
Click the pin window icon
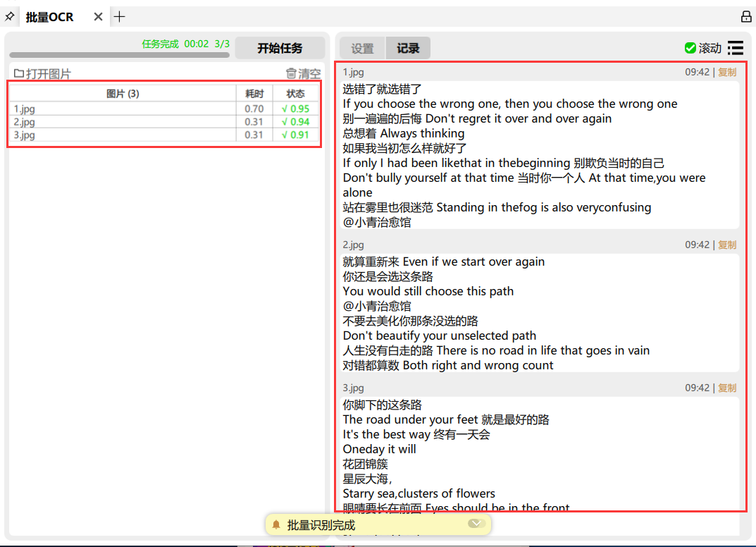[10, 17]
